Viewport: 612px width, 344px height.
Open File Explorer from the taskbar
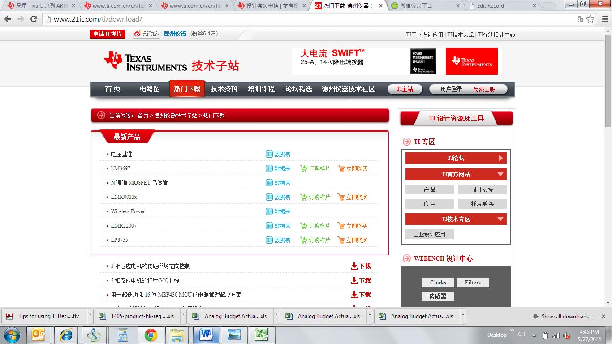click(178, 335)
